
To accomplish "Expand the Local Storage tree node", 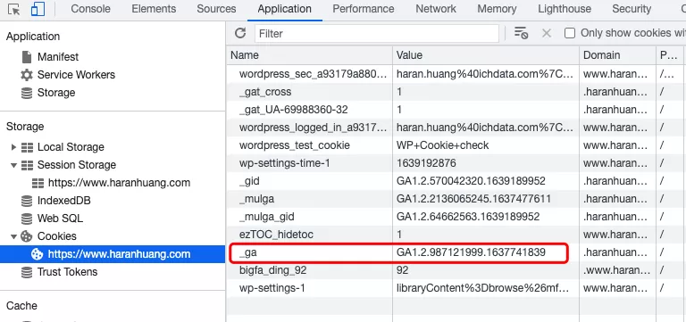I will pos(14,147).
